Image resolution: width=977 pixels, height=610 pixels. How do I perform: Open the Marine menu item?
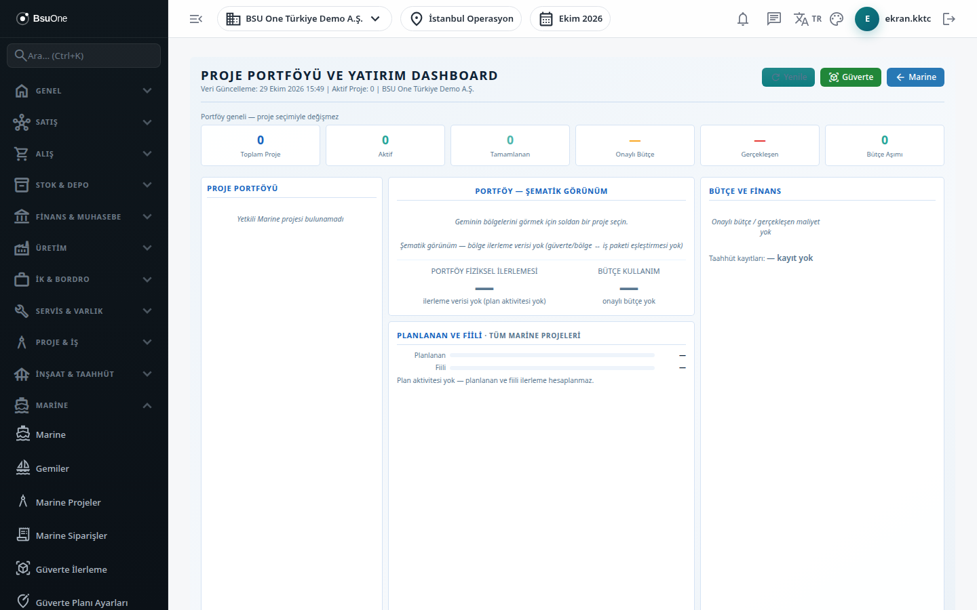coord(84,434)
